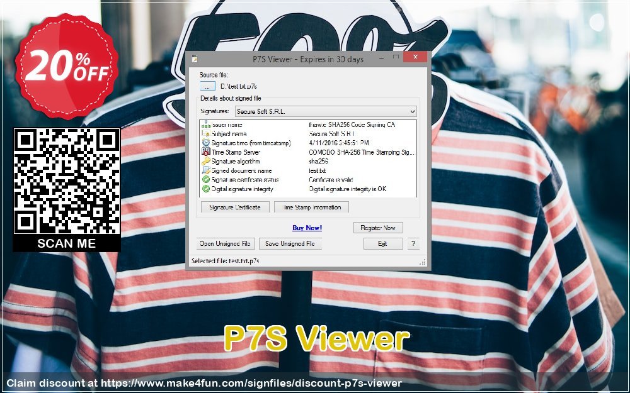
Task: Select the 'sha256' algorithm value
Action: point(318,161)
